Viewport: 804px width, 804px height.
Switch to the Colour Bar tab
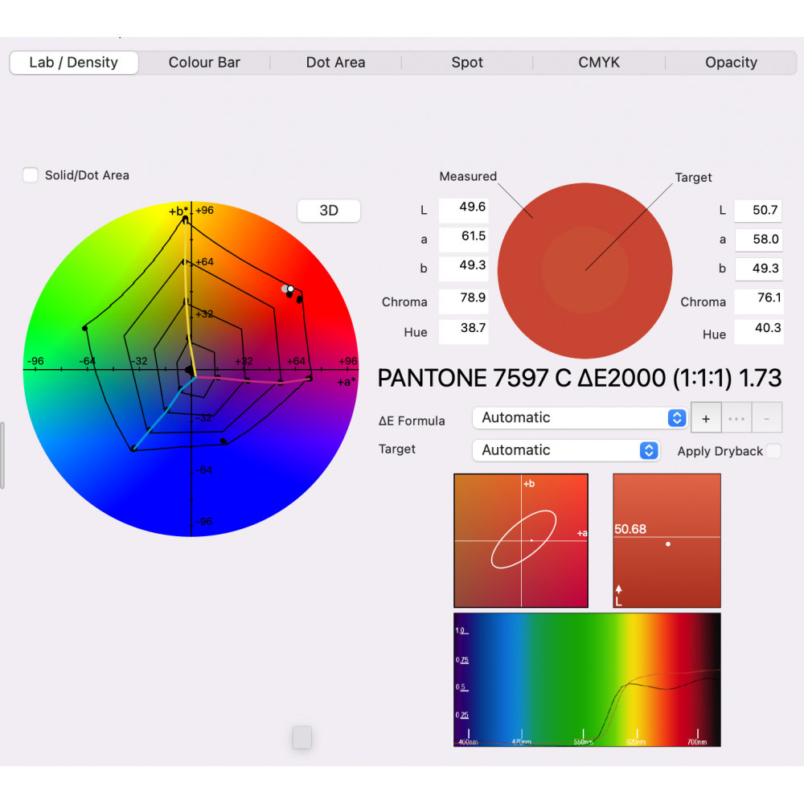[x=204, y=63]
